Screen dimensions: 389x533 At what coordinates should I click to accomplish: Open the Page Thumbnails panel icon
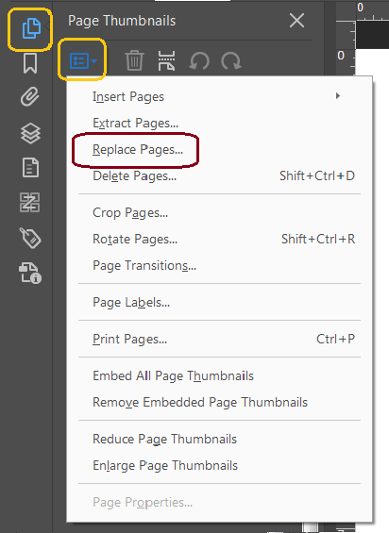coord(31,28)
